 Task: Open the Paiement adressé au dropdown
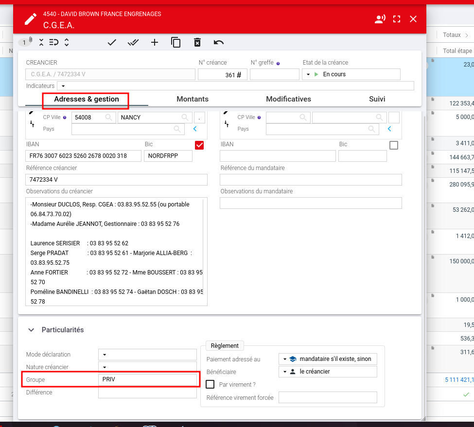coord(285,359)
